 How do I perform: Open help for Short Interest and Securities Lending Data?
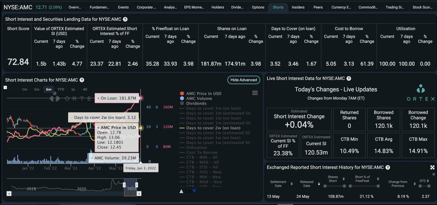pos(125,19)
